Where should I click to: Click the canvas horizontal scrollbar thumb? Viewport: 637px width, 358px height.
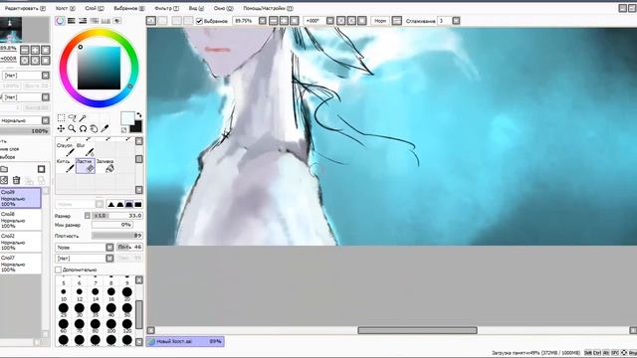pos(417,330)
